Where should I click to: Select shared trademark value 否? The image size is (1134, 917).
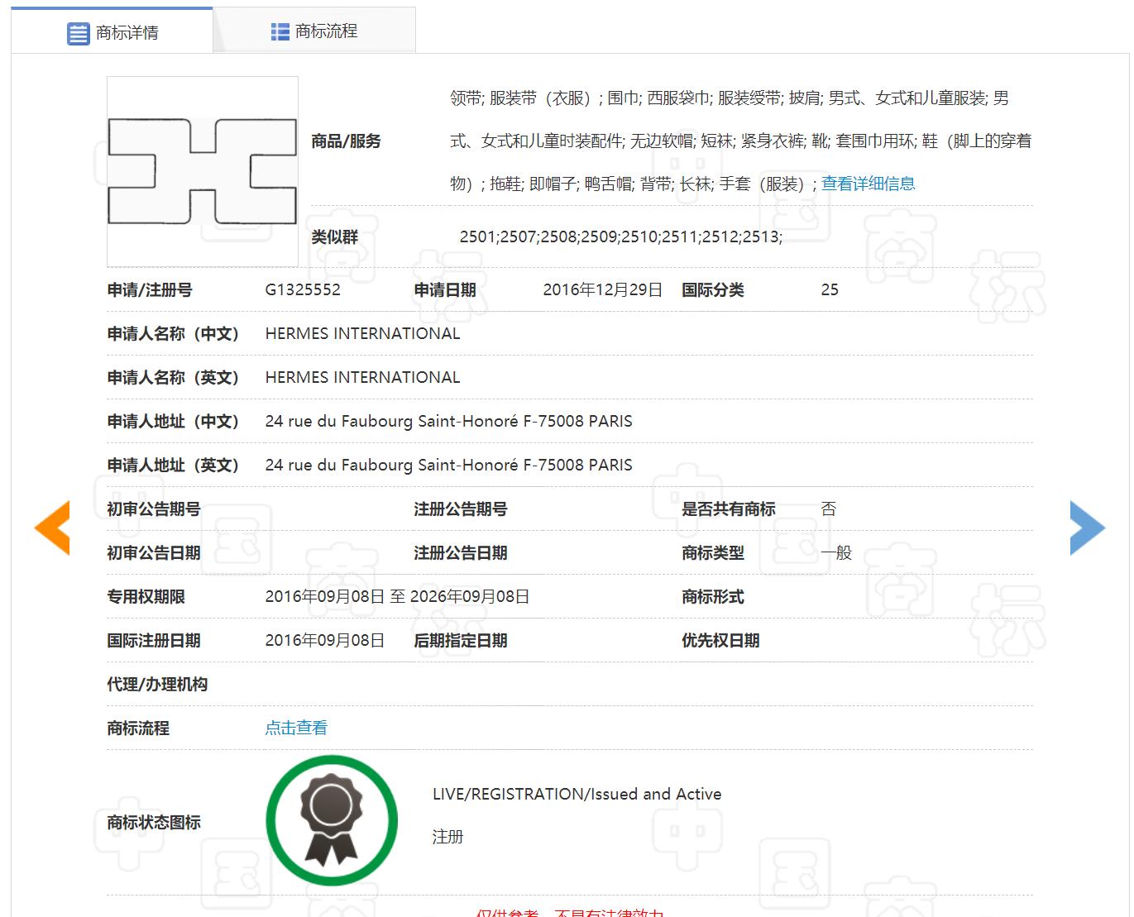[x=829, y=509]
